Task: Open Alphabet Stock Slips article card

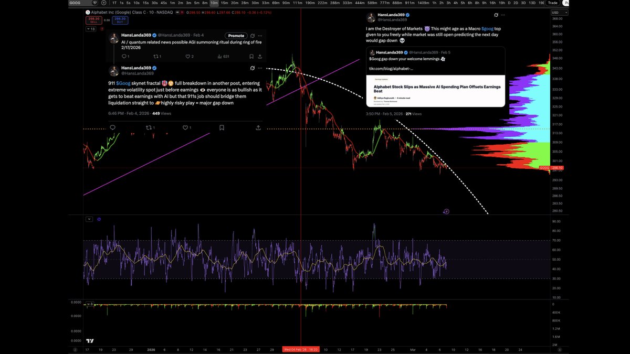Action: (x=436, y=91)
